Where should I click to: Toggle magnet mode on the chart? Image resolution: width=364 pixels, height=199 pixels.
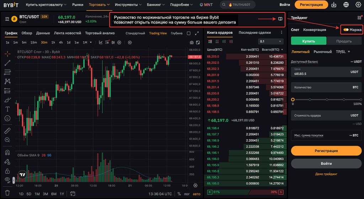[7, 152]
